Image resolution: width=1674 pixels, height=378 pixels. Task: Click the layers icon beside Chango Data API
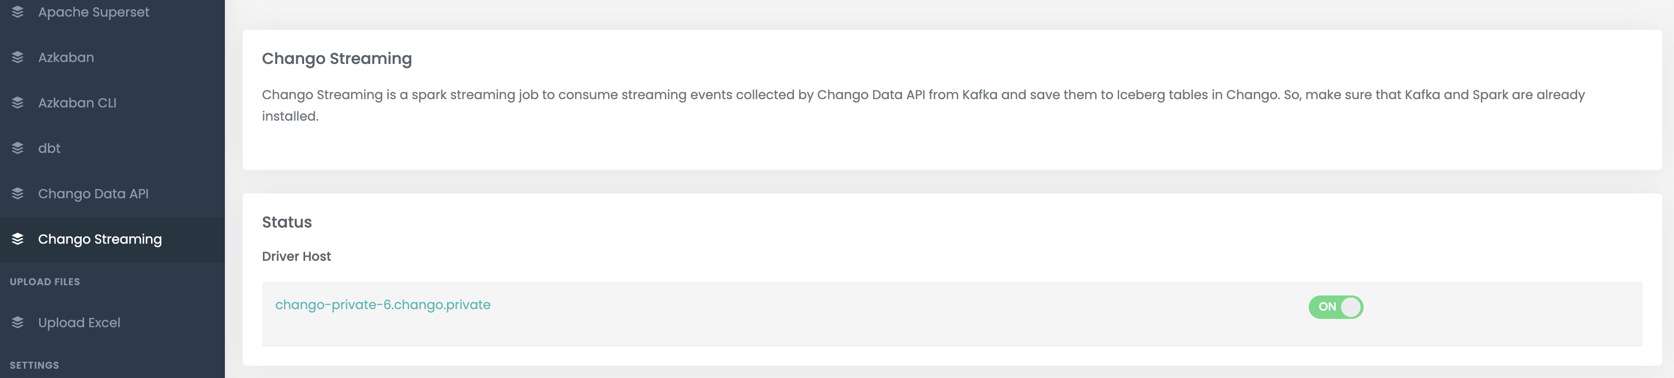[x=18, y=193]
